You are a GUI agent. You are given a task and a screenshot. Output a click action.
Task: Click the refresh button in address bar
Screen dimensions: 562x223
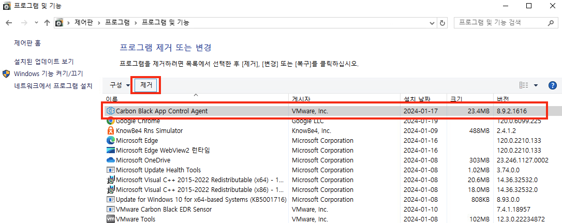(x=442, y=23)
